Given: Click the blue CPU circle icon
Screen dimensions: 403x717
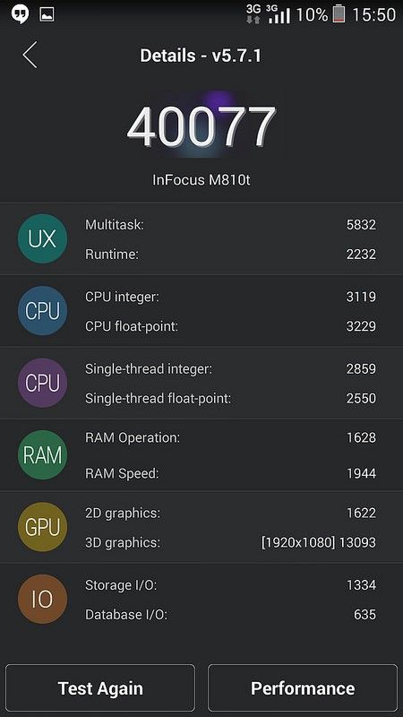Looking at the screenshot, I should (x=42, y=311).
